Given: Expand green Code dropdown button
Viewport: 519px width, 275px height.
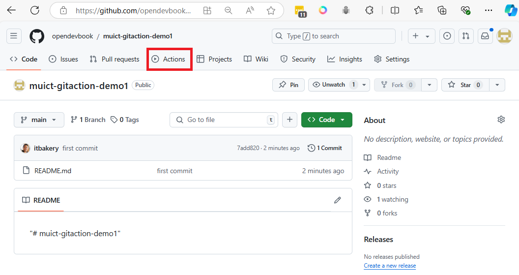Looking at the screenshot, I should tap(327, 120).
